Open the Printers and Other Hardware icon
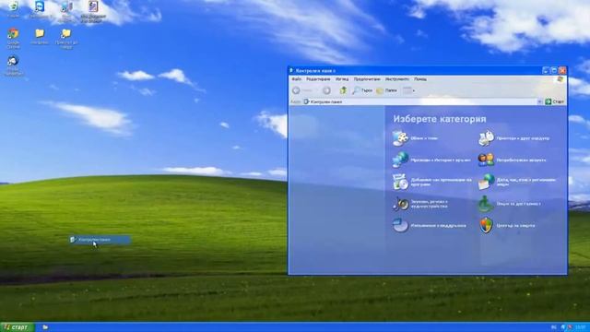Viewport: 590px width, 332px height. coord(486,138)
